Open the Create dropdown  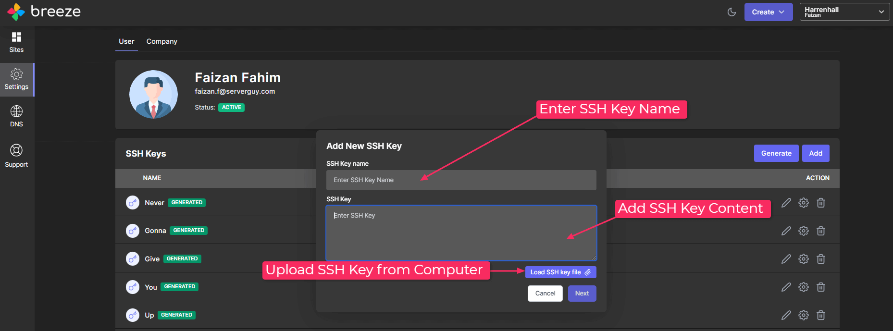tap(768, 12)
